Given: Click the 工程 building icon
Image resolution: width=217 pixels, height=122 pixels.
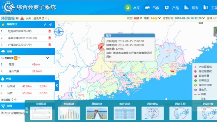Looking at the screenshot, I should [206, 8].
